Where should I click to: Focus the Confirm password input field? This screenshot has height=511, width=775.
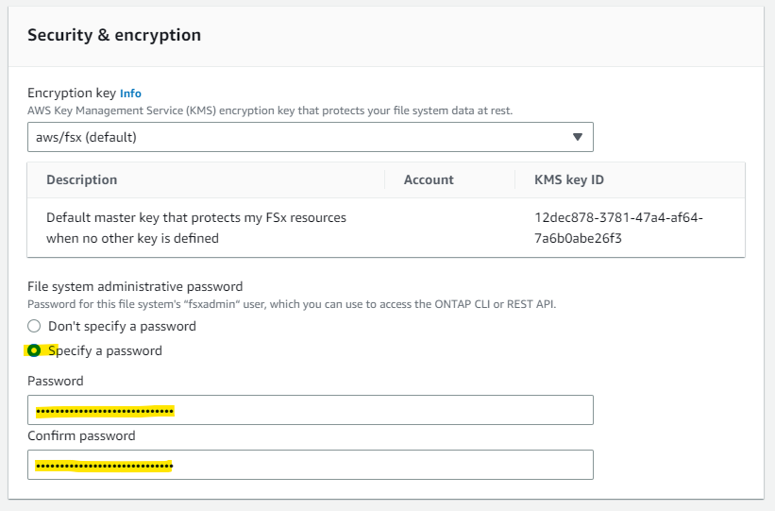(x=310, y=465)
